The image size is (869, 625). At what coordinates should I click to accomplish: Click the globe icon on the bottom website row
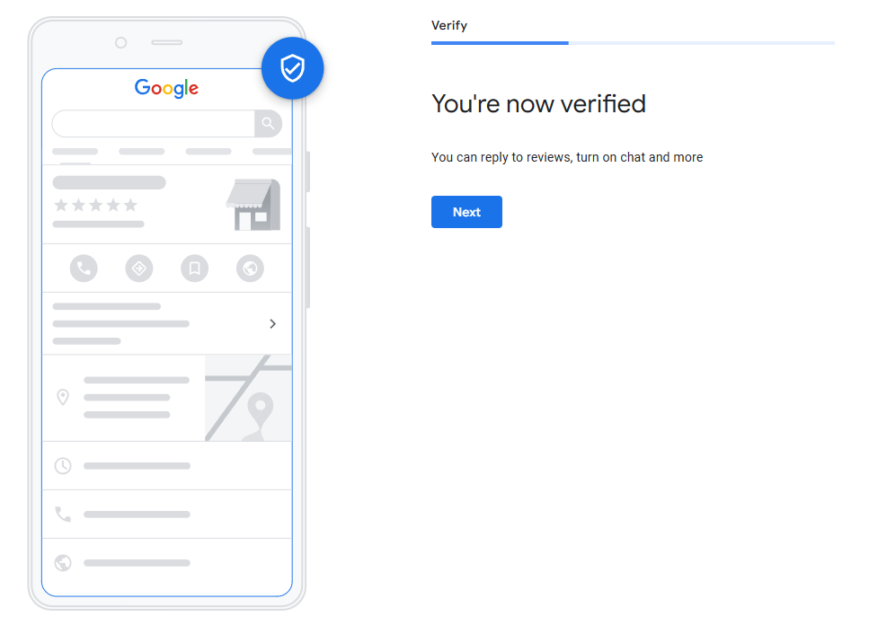[x=62, y=563]
